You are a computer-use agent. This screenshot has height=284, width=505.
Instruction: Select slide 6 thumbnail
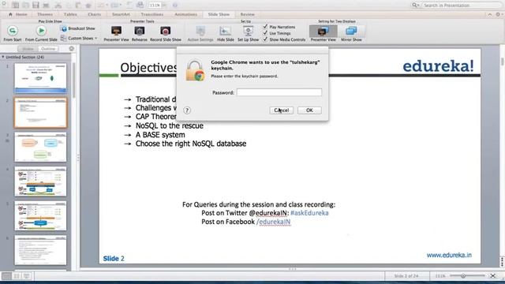click(40, 250)
